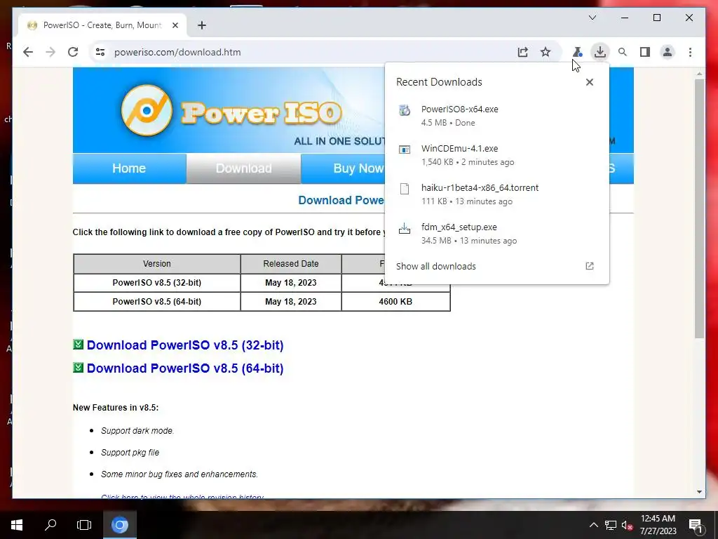
Task: Select the PowerISO browser tab
Action: pyautogui.click(x=102, y=25)
